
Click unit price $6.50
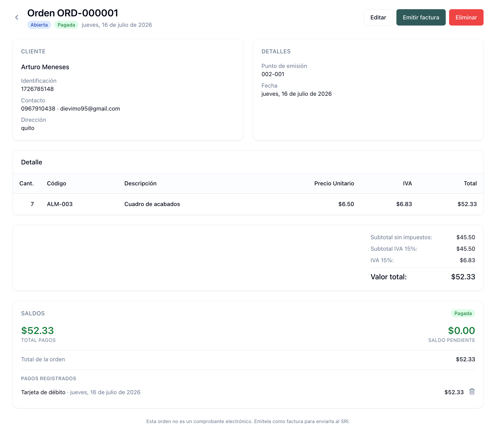pos(346,204)
